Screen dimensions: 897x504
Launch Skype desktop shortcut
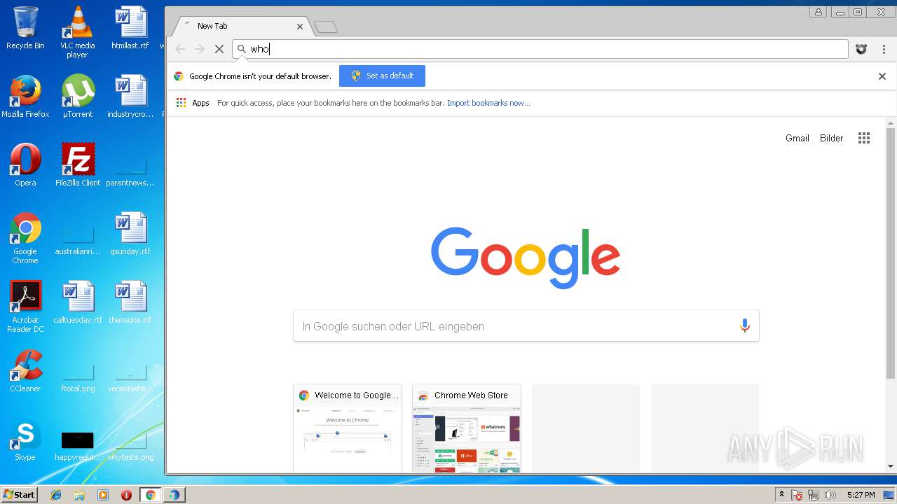point(25,440)
